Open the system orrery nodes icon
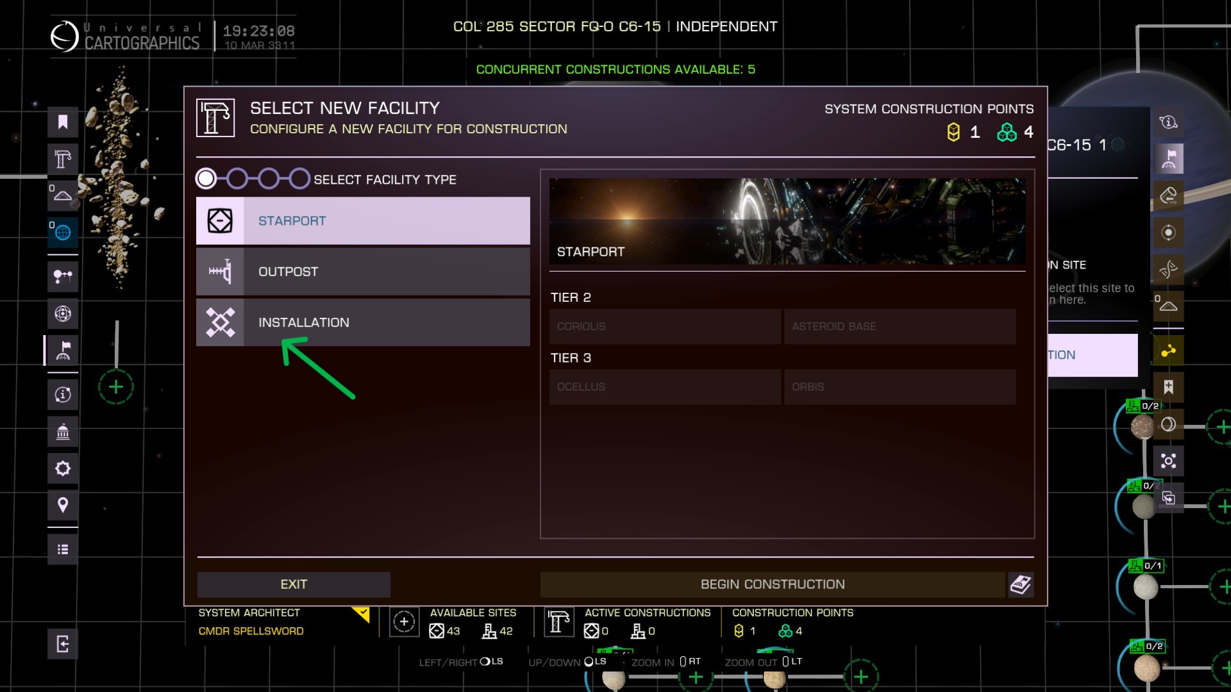Screen dimensions: 1231x692 click(63, 277)
